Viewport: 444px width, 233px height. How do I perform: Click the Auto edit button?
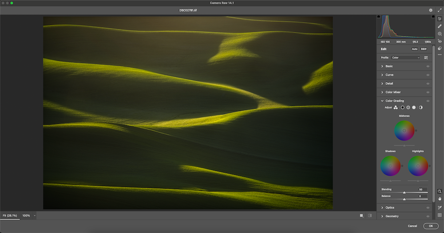point(414,49)
